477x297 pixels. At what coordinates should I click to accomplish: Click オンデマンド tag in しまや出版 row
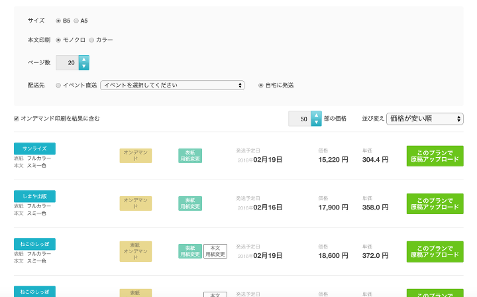click(x=136, y=204)
